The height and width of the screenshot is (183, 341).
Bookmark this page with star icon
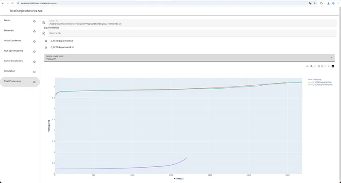coord(315,3)
